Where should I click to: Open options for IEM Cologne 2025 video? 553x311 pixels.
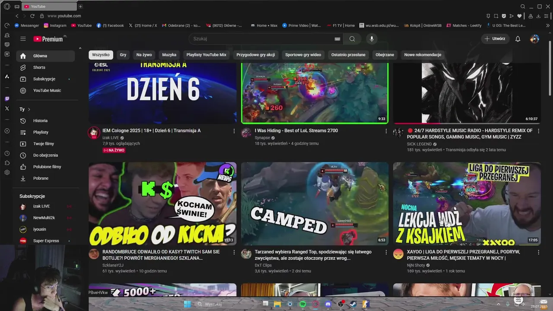[x=234, y=131]
